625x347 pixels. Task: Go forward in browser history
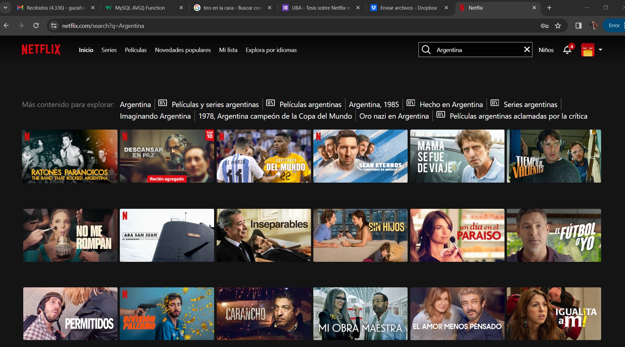(21, 26)
